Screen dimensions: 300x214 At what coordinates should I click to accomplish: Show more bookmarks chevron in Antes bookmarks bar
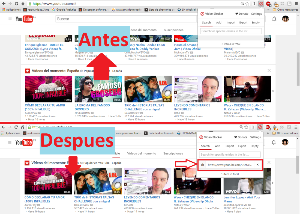pyautogui.click(x=268, y=10)
